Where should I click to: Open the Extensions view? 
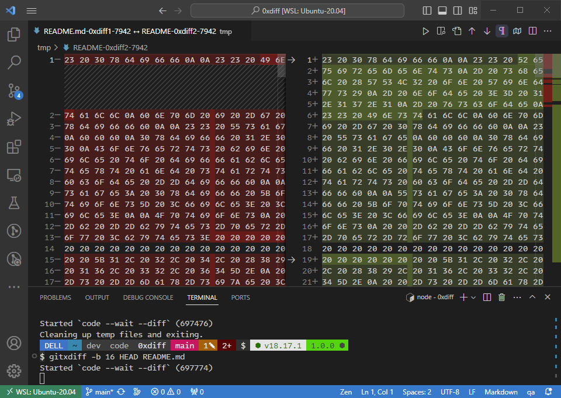(x=14, y=147)
